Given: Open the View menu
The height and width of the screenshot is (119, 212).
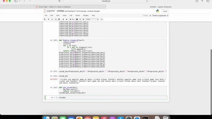Looking at the screenshot, I should coord(58,16).
